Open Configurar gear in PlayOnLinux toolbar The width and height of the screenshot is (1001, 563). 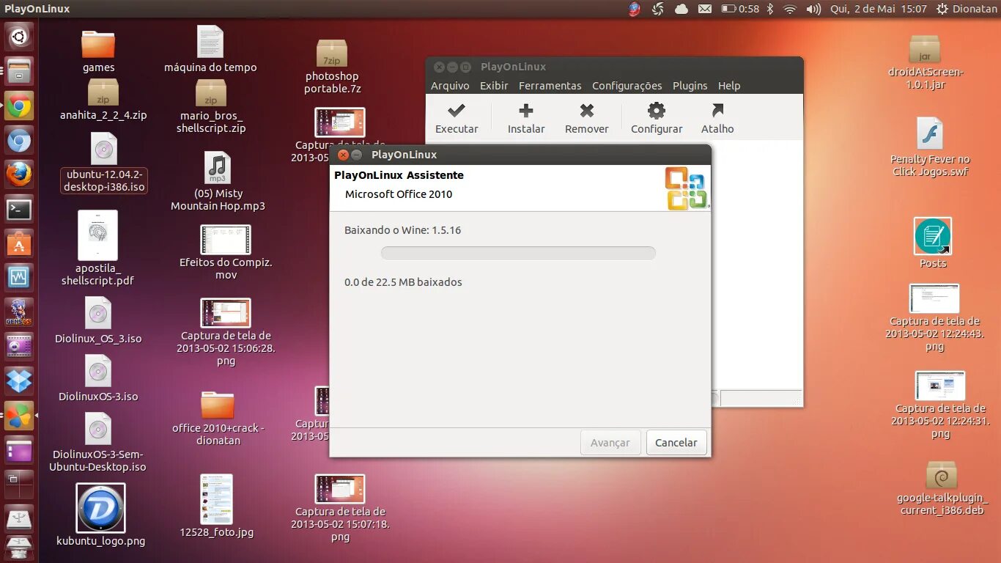[657, 118]
